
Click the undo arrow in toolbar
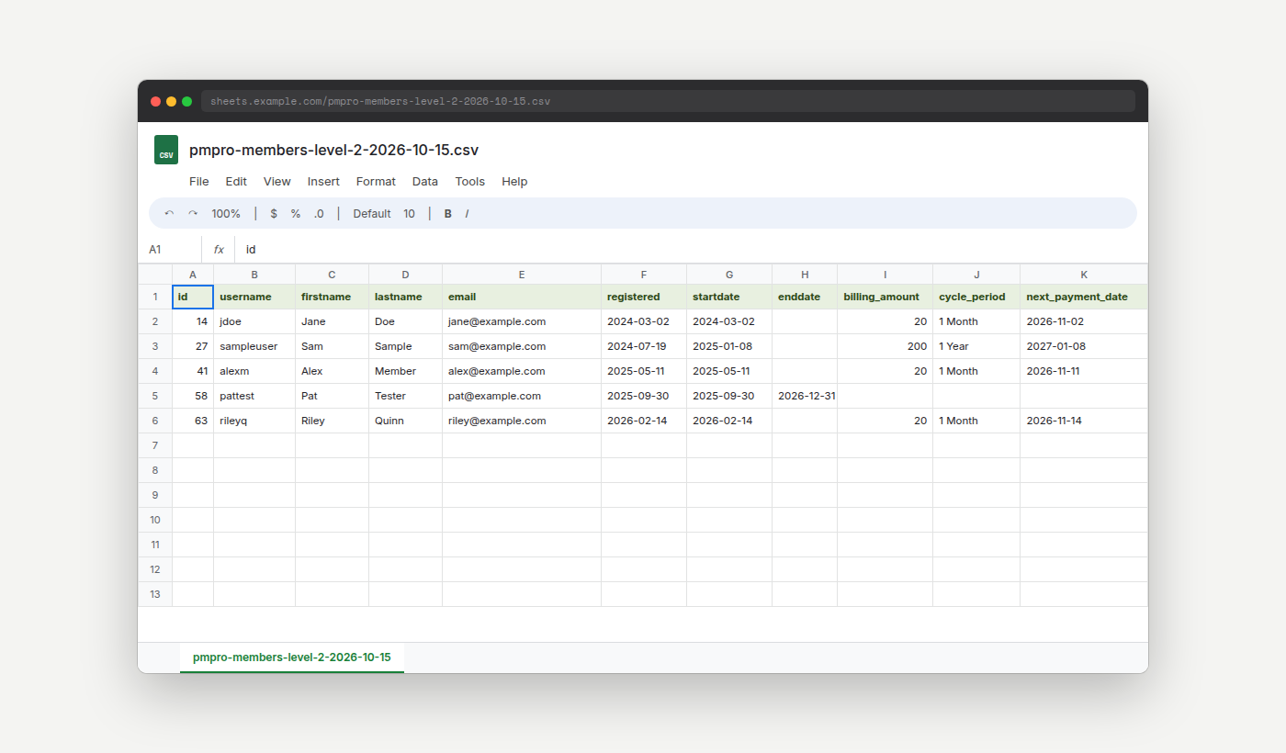(169, 214)
